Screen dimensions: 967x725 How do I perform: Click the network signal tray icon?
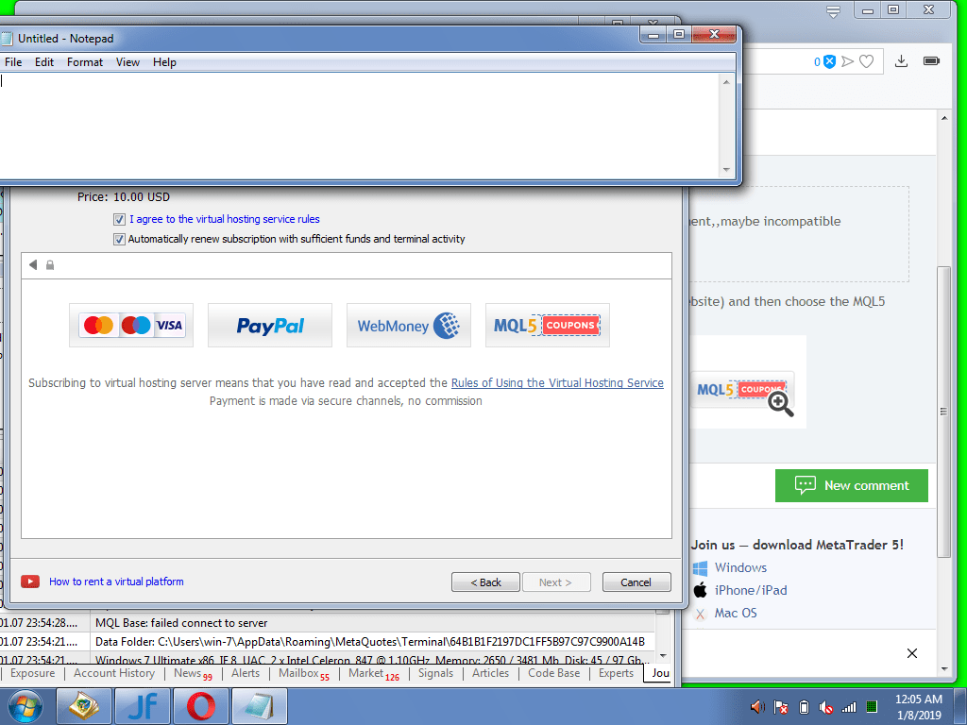(849, 707)
